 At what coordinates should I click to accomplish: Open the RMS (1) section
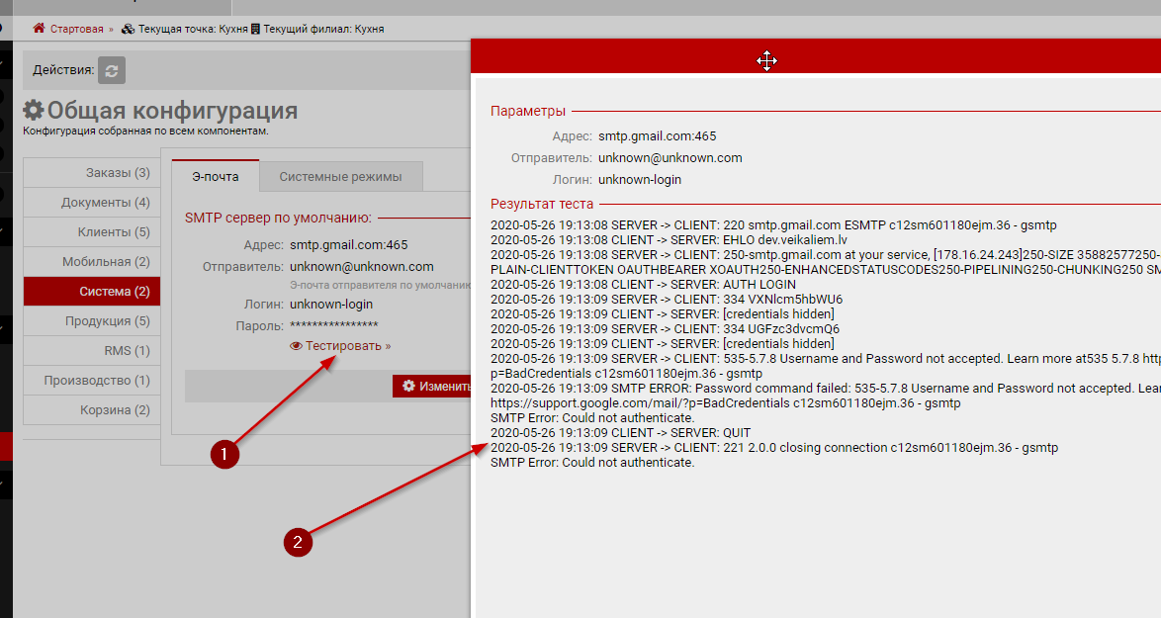click(127, 351)
